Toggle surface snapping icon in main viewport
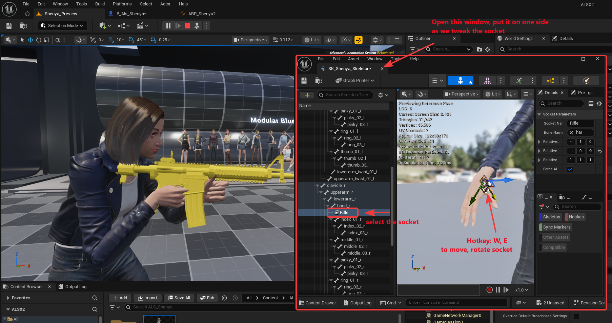The height and width of the screenshot is (323, 612). (x=81, y=40)
